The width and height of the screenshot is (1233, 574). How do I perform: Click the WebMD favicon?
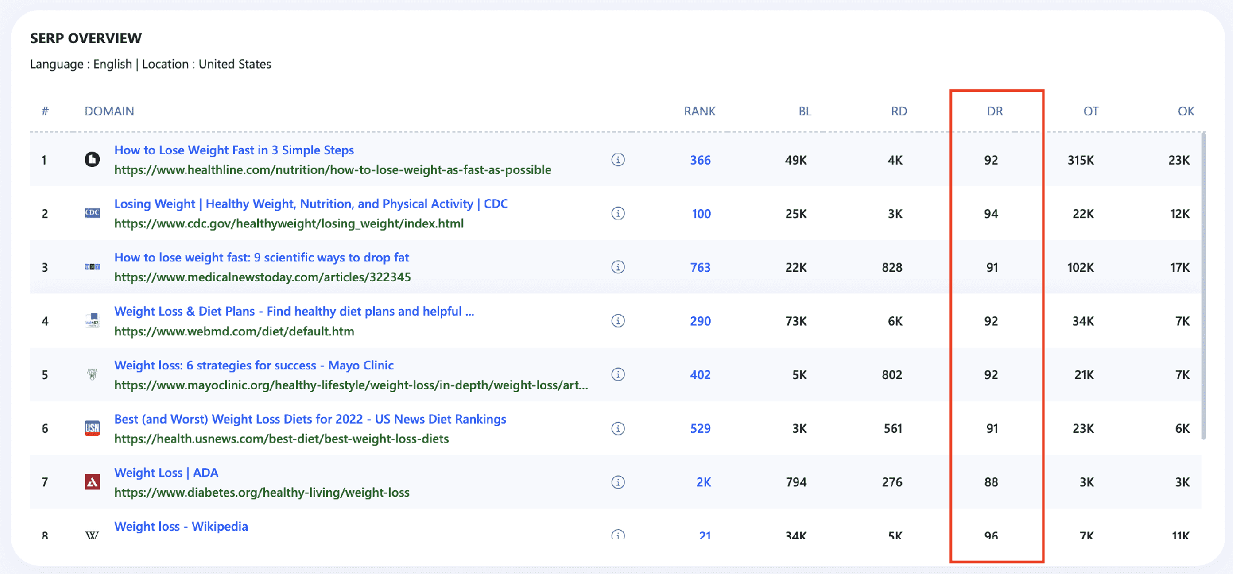(x=92, y=320)
